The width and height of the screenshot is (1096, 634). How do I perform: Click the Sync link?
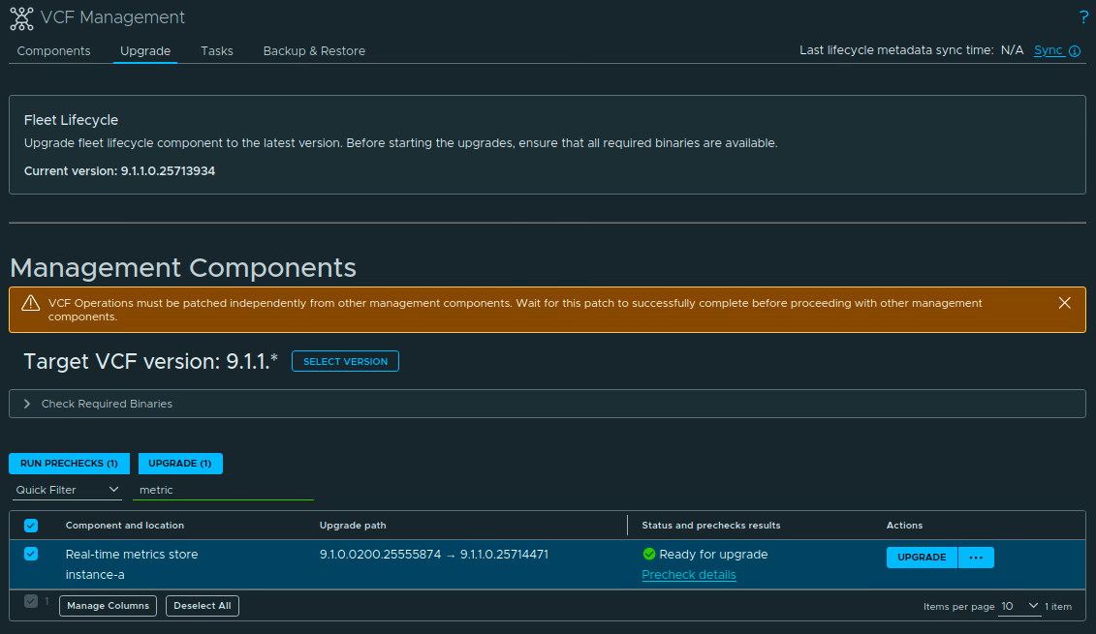point(1048,50)
